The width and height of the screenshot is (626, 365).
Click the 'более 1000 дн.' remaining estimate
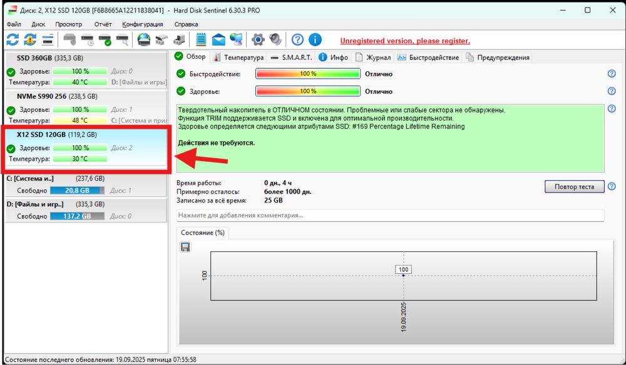pyautogui.click(x=287, y=192)
